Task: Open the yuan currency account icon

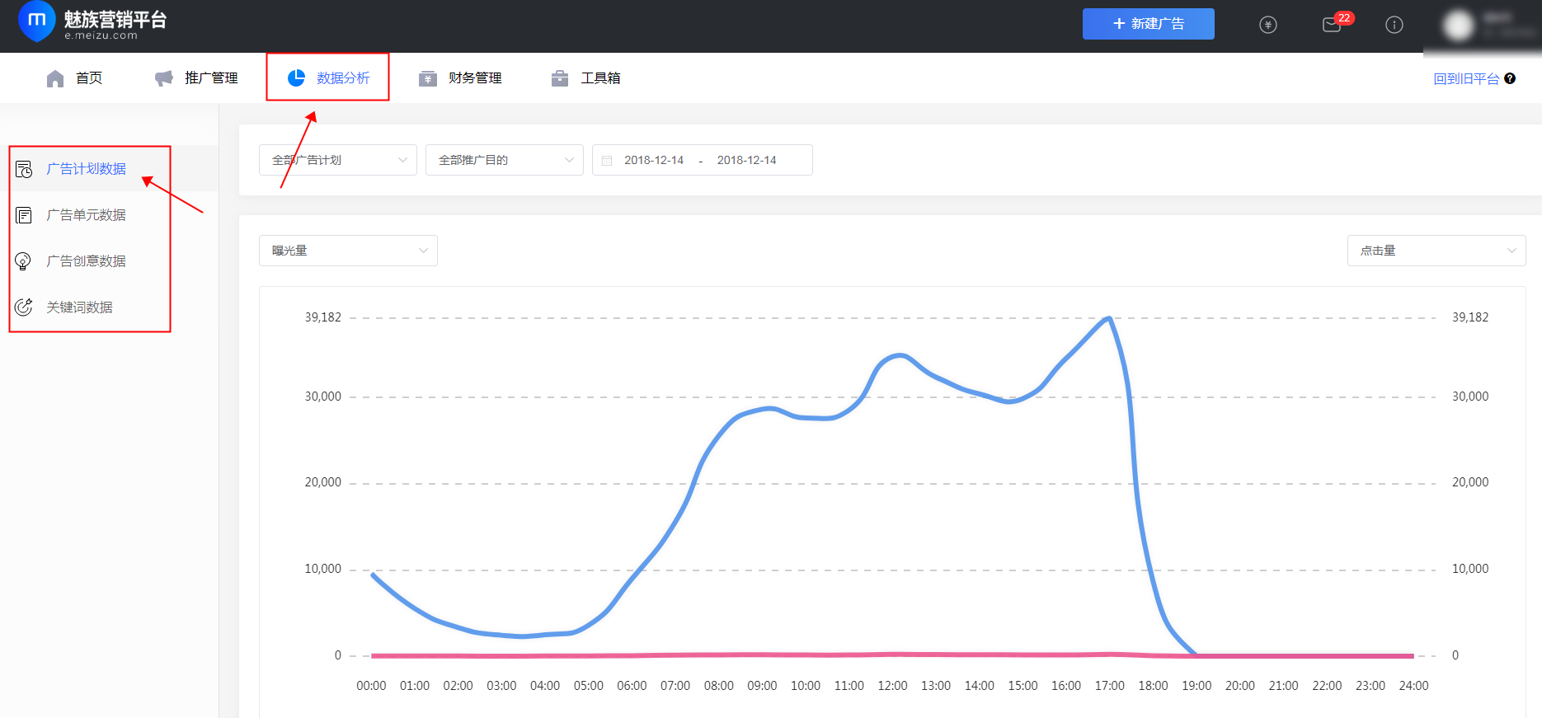Action: click(x=1268, y=25)
